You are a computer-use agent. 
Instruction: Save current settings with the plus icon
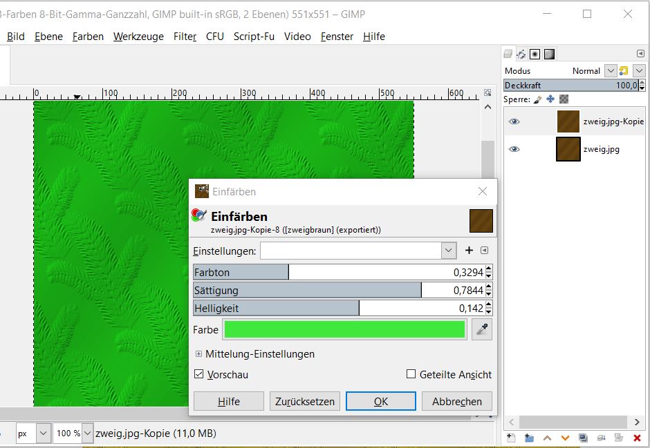click(469, 251)
